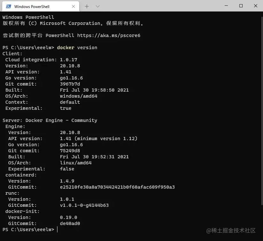The width and height of the screenshot is (263, 241).
Task: Click the Cloud integration value 1.0.17
Action: [69, 60]
